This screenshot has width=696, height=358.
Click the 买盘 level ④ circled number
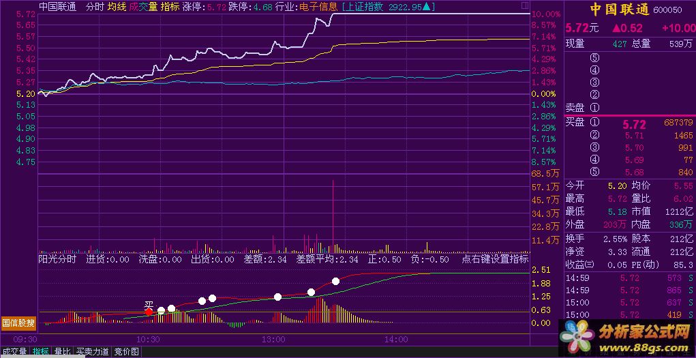pos(595,160)
